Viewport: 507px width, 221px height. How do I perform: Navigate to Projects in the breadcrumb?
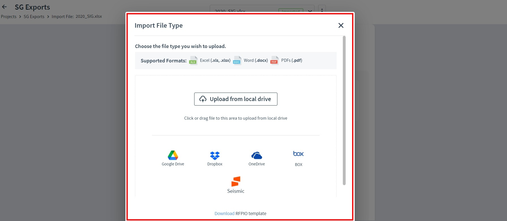pyautogui.click(x=9, y=17)
